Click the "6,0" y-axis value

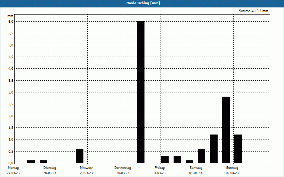pos(11,22)
